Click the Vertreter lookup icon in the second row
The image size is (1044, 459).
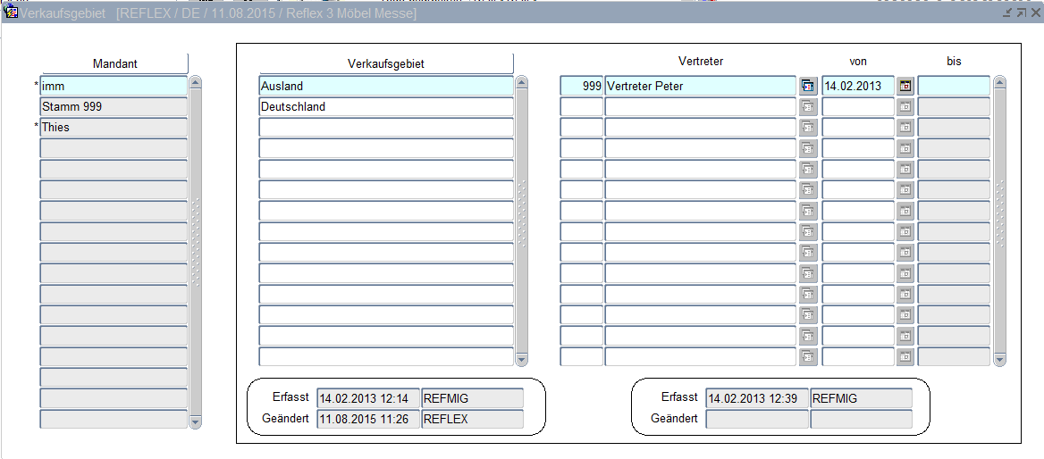pyautogui.click(x=808, y=106)
